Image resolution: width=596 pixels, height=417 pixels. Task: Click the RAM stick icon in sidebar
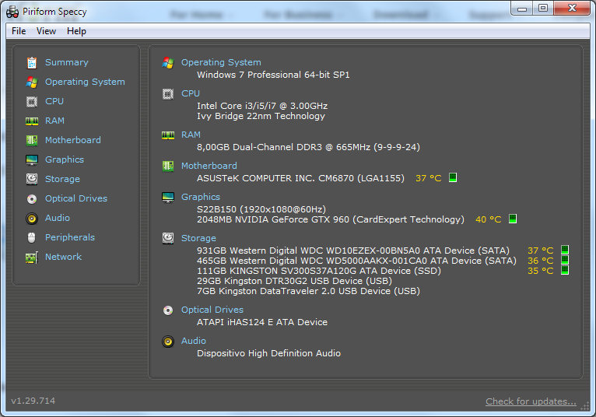(32, 121)
